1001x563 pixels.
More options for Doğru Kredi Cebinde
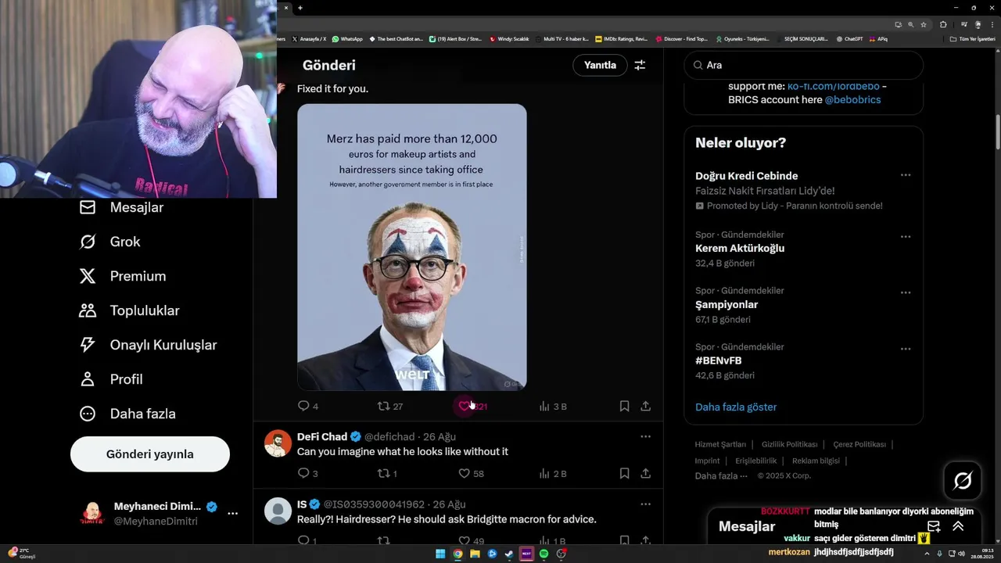click(906, 175)
